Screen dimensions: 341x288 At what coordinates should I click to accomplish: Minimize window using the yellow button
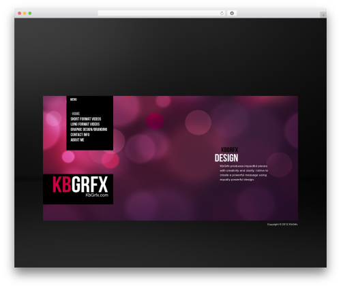(x=25, y=13)
